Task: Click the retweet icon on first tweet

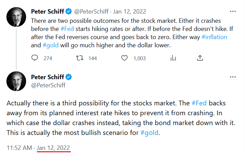Action: point(80,58)
